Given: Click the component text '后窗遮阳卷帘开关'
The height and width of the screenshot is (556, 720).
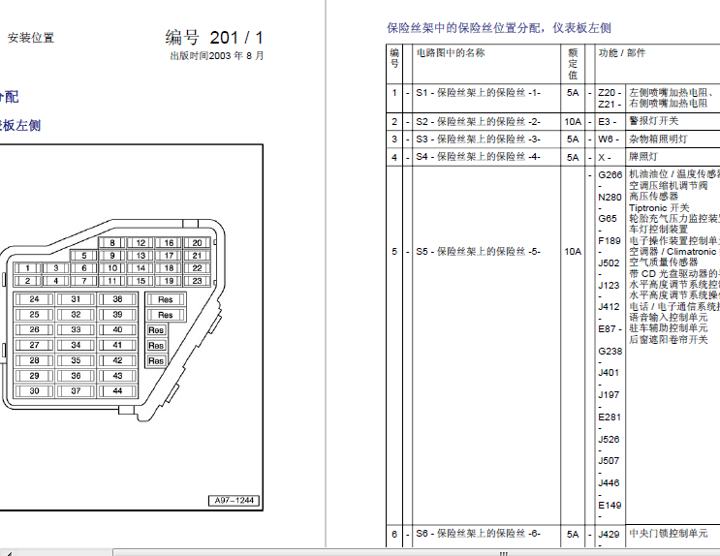Looking at the screenshot, I should click(x=668, y=339).
